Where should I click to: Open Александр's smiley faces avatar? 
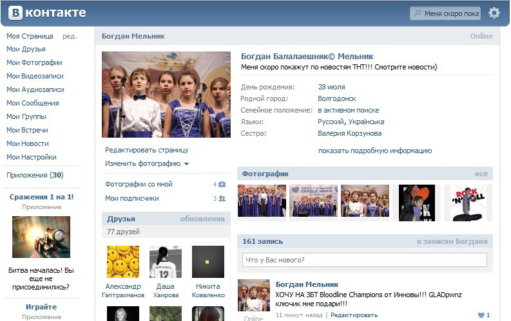pyautogui.click(x=122, y=262)
